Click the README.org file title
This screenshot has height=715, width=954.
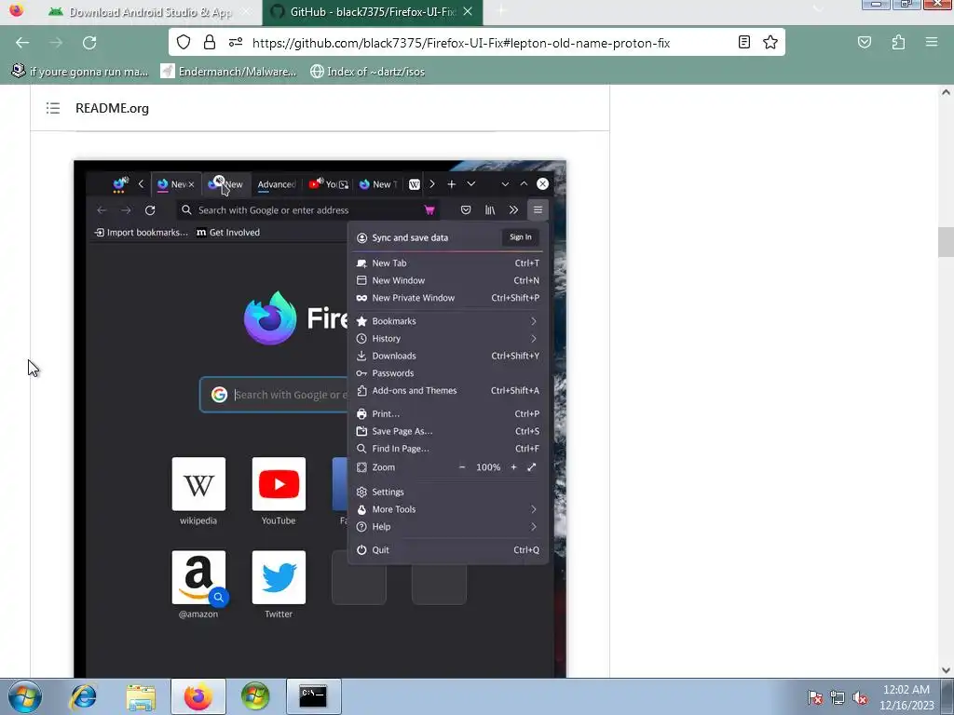tap(112, 108)
